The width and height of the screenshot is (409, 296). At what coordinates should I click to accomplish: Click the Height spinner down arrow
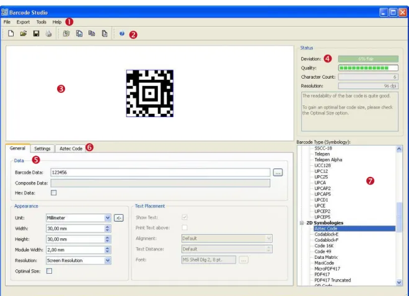coord(107,241)
